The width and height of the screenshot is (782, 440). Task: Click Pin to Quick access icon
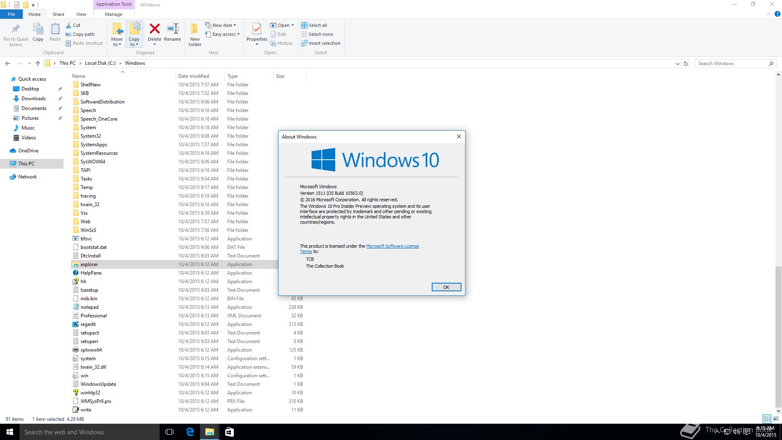click(x=16, y=29)
